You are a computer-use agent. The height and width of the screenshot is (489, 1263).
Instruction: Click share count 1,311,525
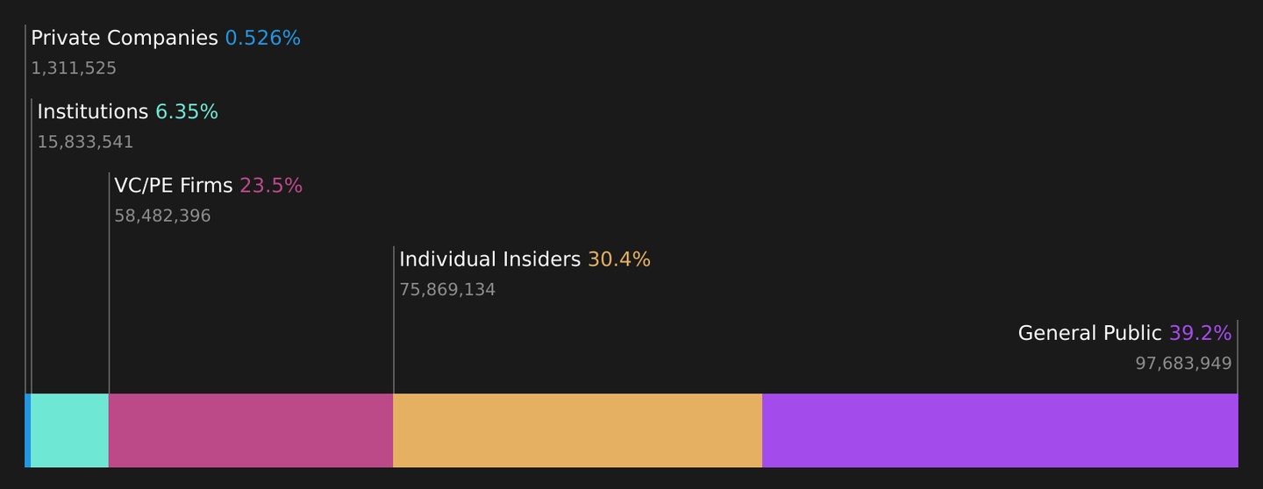[74, 68]
